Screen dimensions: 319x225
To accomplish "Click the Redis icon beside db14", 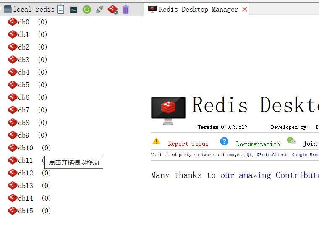I will (x=13, y=199).
